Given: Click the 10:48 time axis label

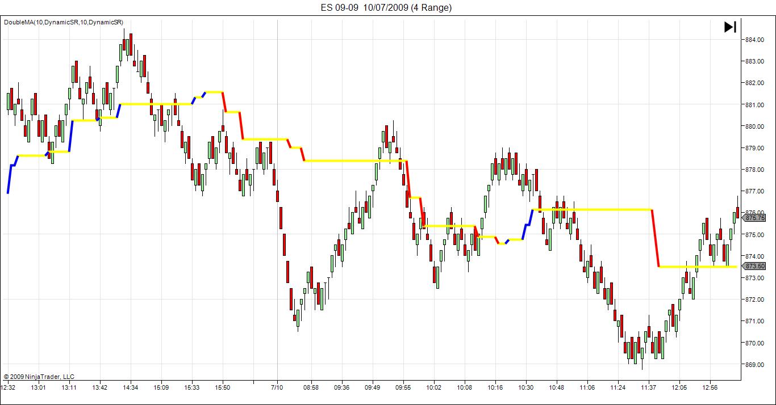Looking at the screenshot, I should click(557, 388).
